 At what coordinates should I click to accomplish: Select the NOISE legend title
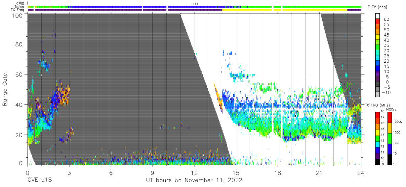(x=391, y=109)
